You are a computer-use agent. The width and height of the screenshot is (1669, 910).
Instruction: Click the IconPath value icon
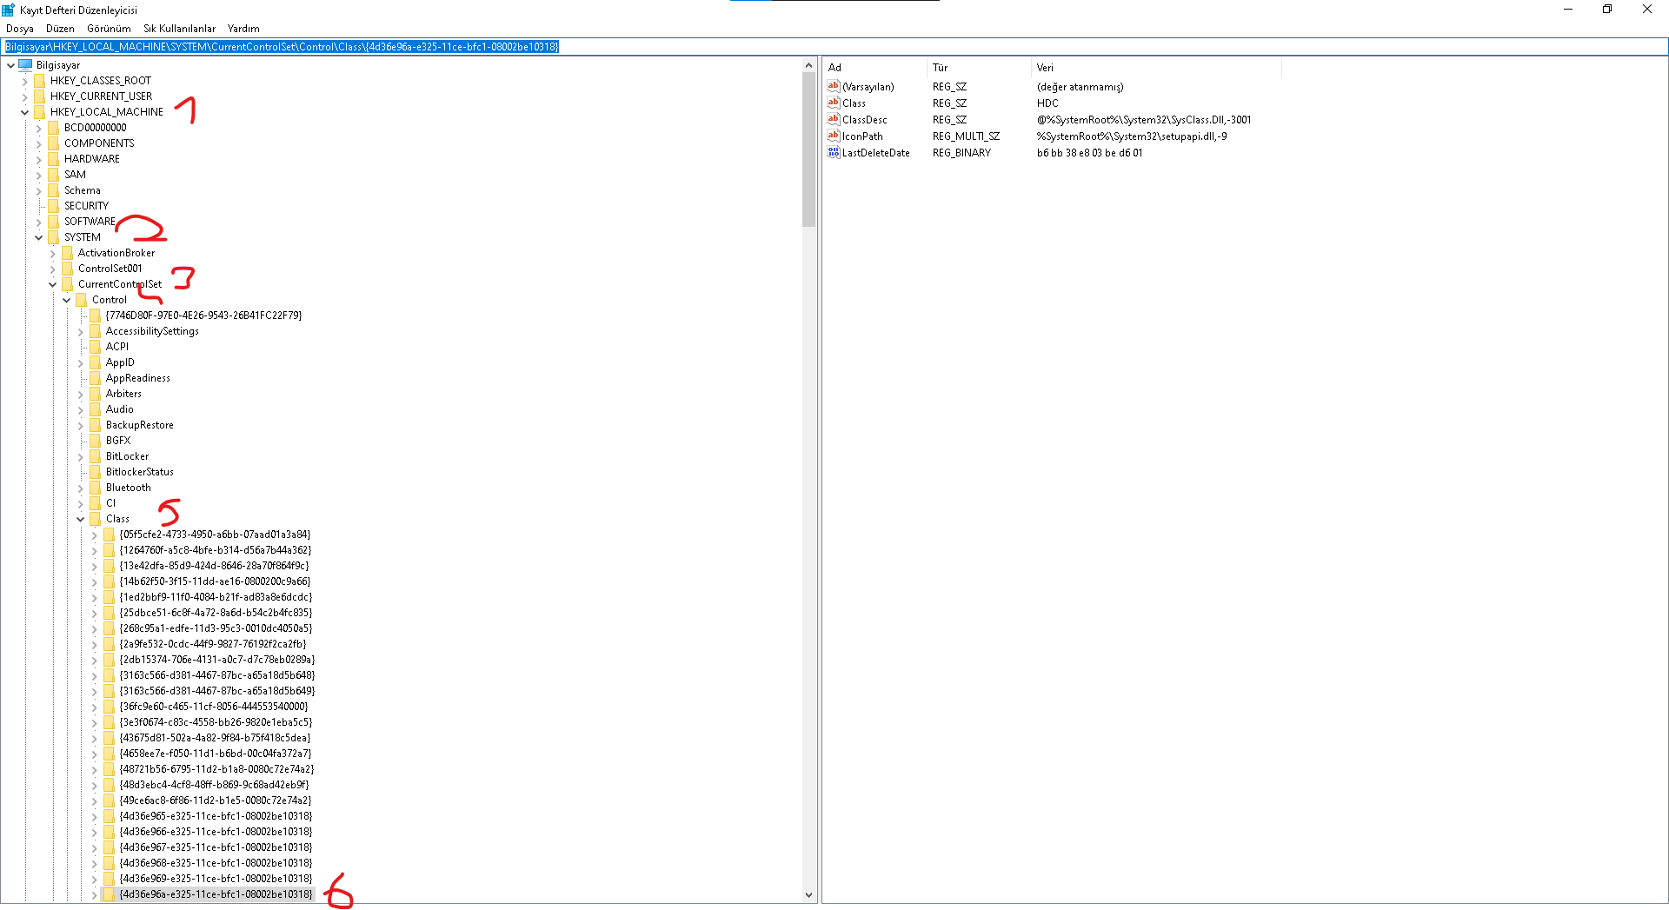[834, 136]
